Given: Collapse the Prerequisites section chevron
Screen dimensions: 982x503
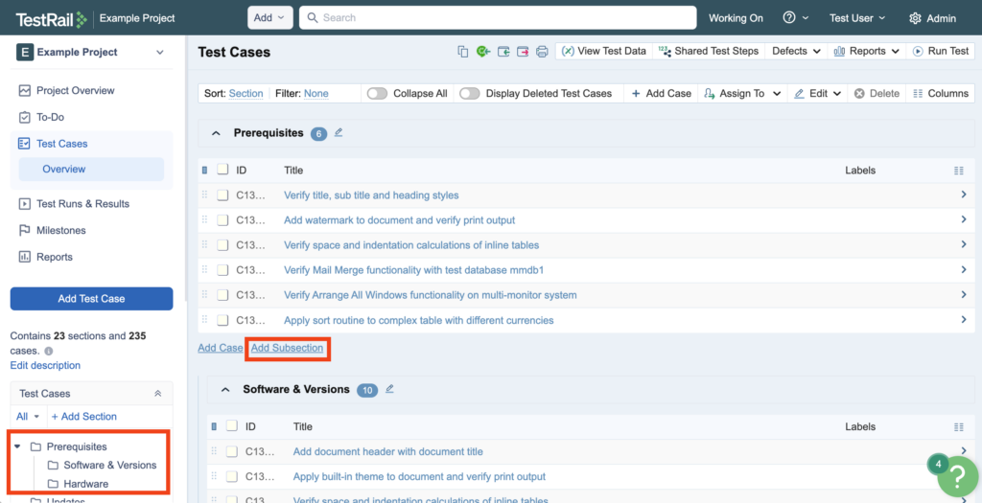Looking at the screenshot, I should (216, 133).
